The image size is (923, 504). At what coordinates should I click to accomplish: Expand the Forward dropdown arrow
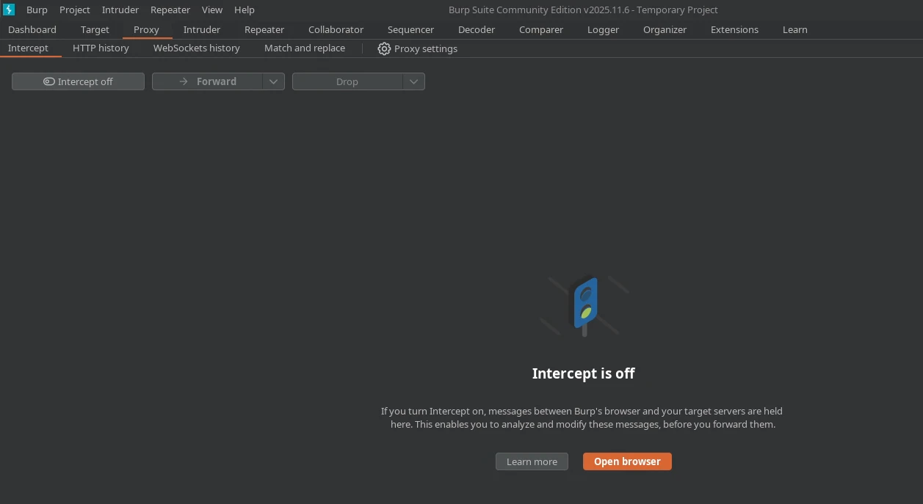[273, 81]
